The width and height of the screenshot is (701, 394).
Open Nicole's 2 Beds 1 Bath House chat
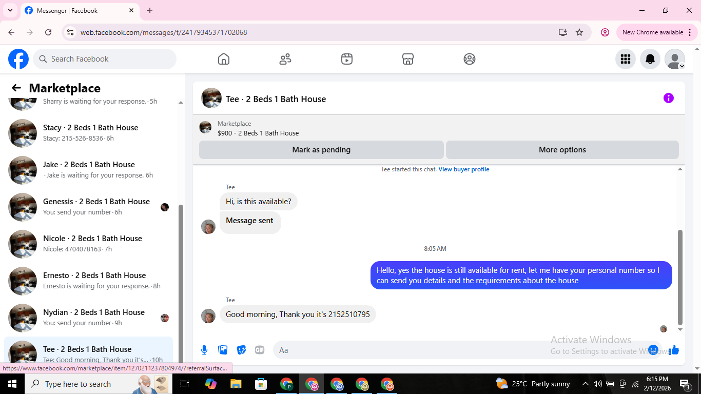[88, 244]
